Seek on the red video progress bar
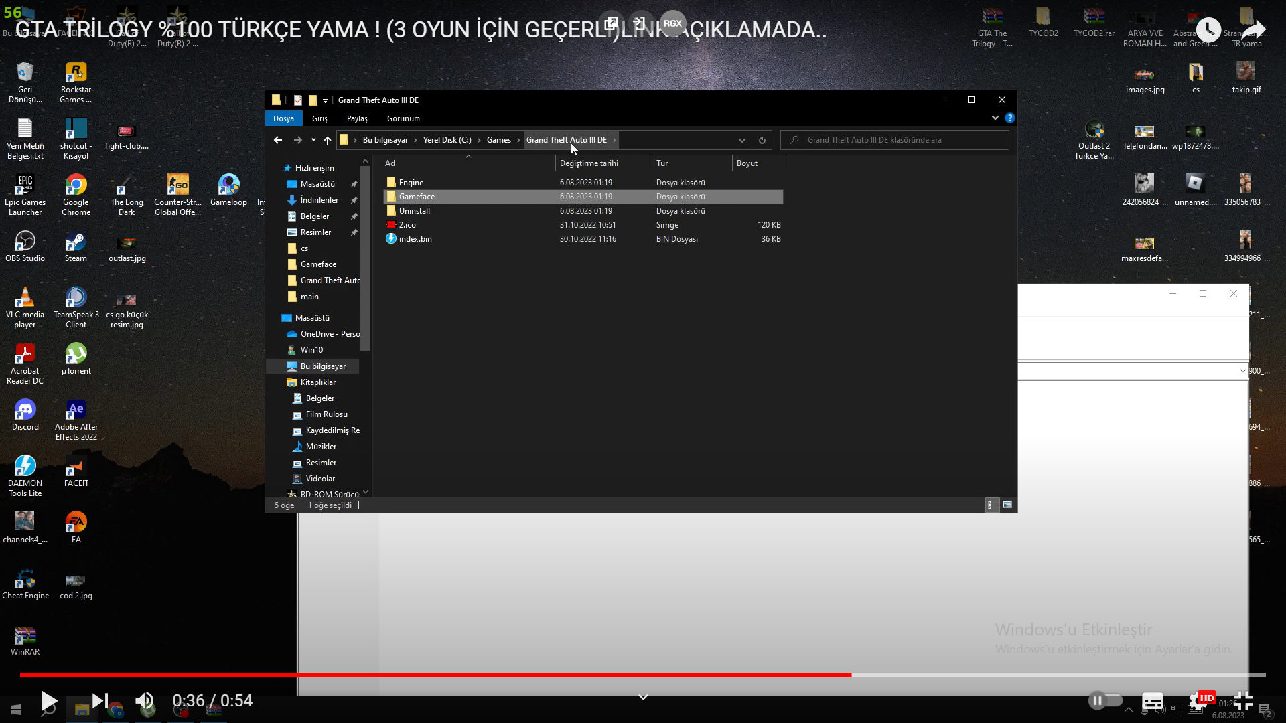 coord(435,675)
